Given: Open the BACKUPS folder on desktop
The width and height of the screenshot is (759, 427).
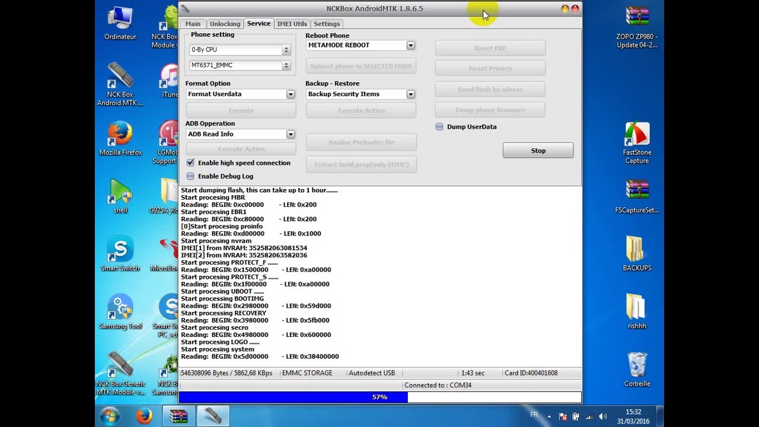Looking at the screenshot, I should tap(637, 254).
